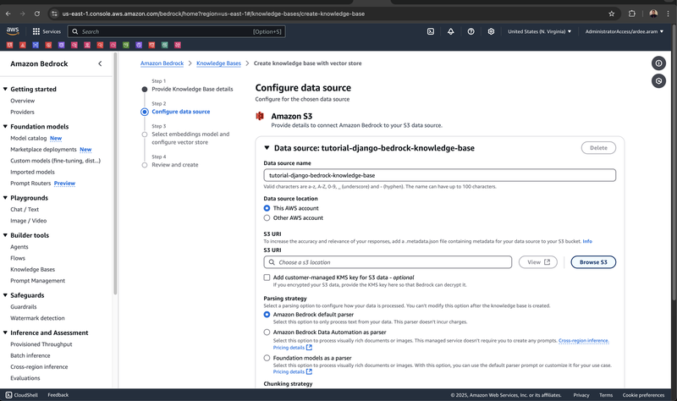
Task: Open the external Pricing details under Foundation models parser
Action: pos(292,371)
